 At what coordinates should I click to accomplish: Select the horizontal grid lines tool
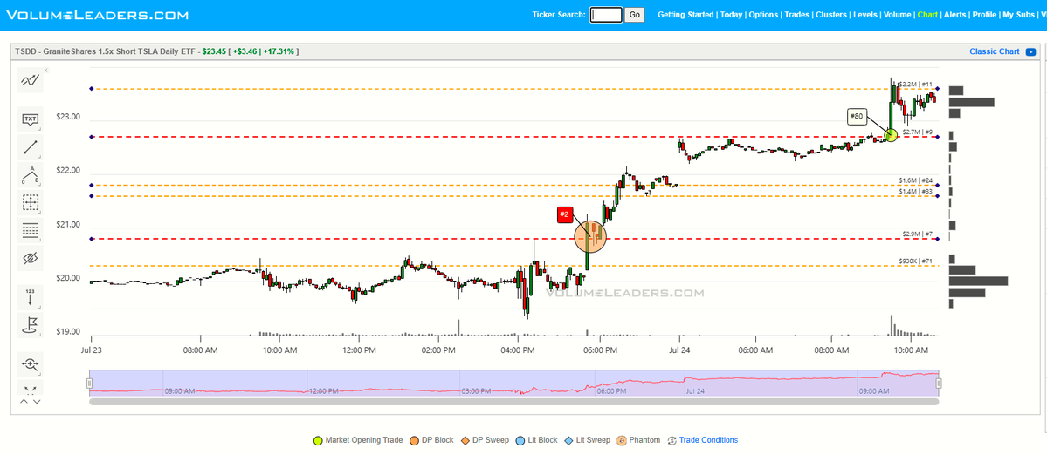30,230
